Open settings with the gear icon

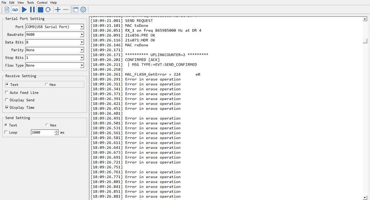tap(83, 10)
